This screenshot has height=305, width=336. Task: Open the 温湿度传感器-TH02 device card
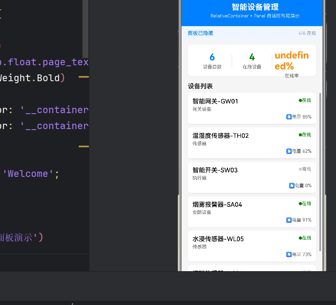point(252,143)
